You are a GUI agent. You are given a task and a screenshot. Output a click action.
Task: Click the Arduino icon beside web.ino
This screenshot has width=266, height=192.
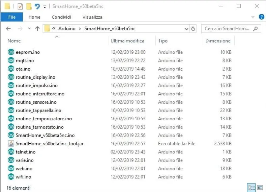click(11, 168)
